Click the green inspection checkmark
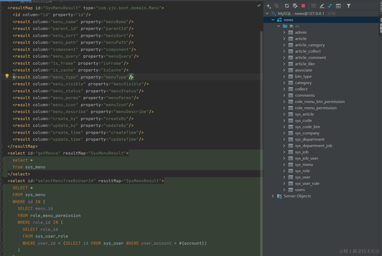382x256 pixels. 259,5
